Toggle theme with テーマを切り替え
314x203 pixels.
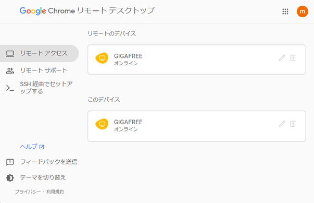(x=43, y=177)
